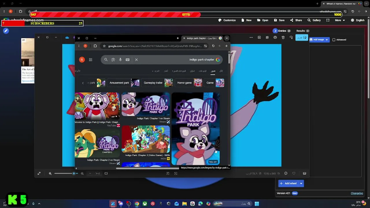Click the New wheel button
The width and height of the screenshot is (370, 208).
246,20
